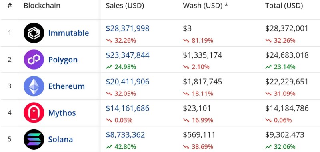The width and height of the screenshot is (320, 152).
Task: Click the purple Polygon logo icon
Action: tap(34, 60)
